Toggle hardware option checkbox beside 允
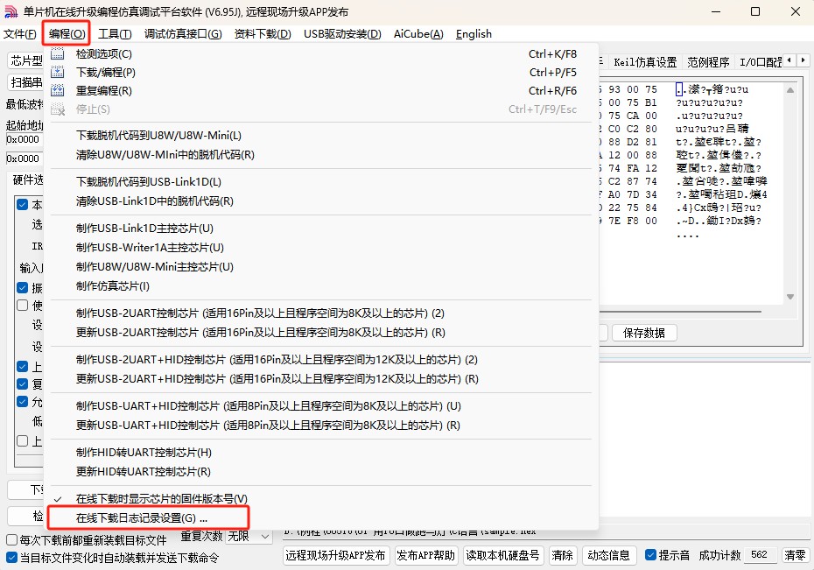This screenshot has width=814, height=570. pyautogui.click(x=23, y=401)
